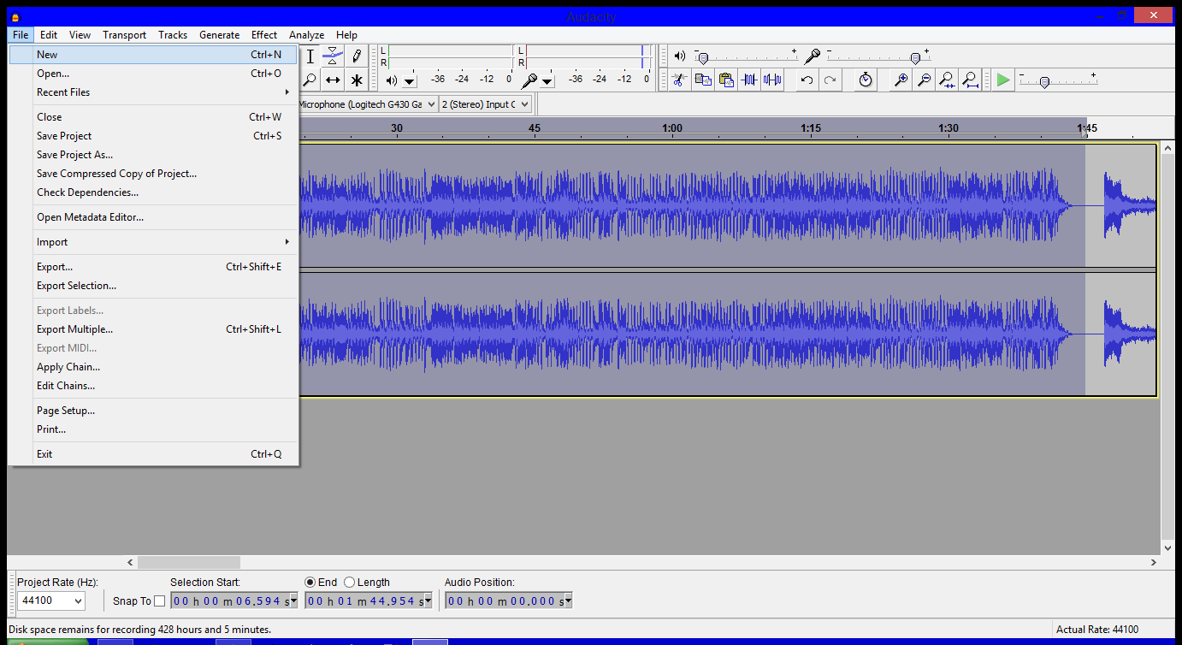Select the Draw (pencil) tool

coord(357,56)
